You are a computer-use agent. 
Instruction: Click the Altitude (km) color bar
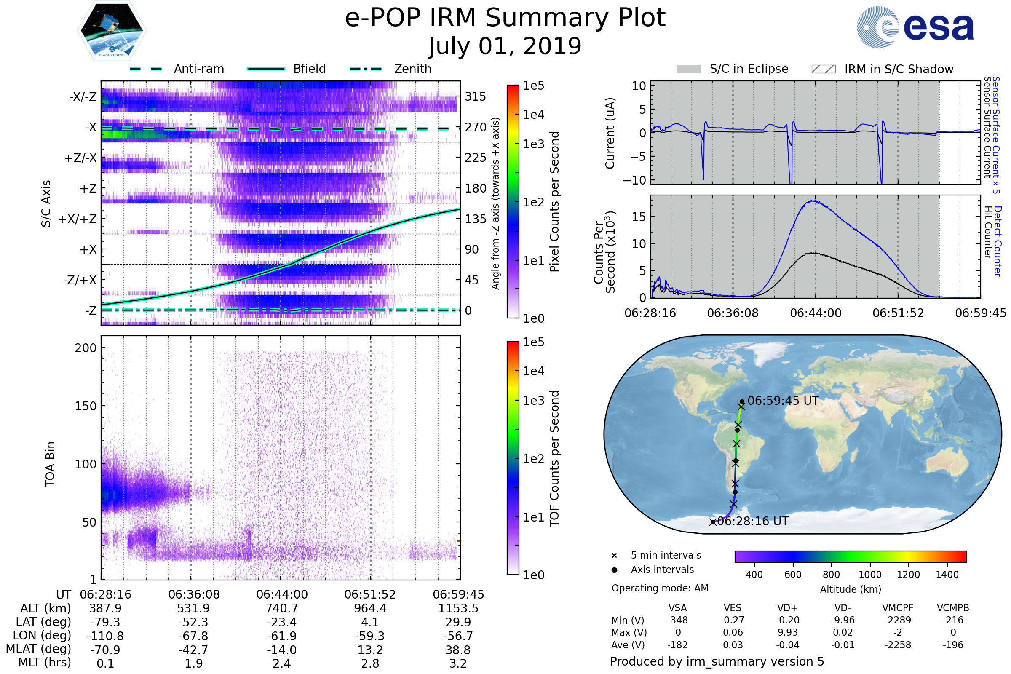click(850, 556)
